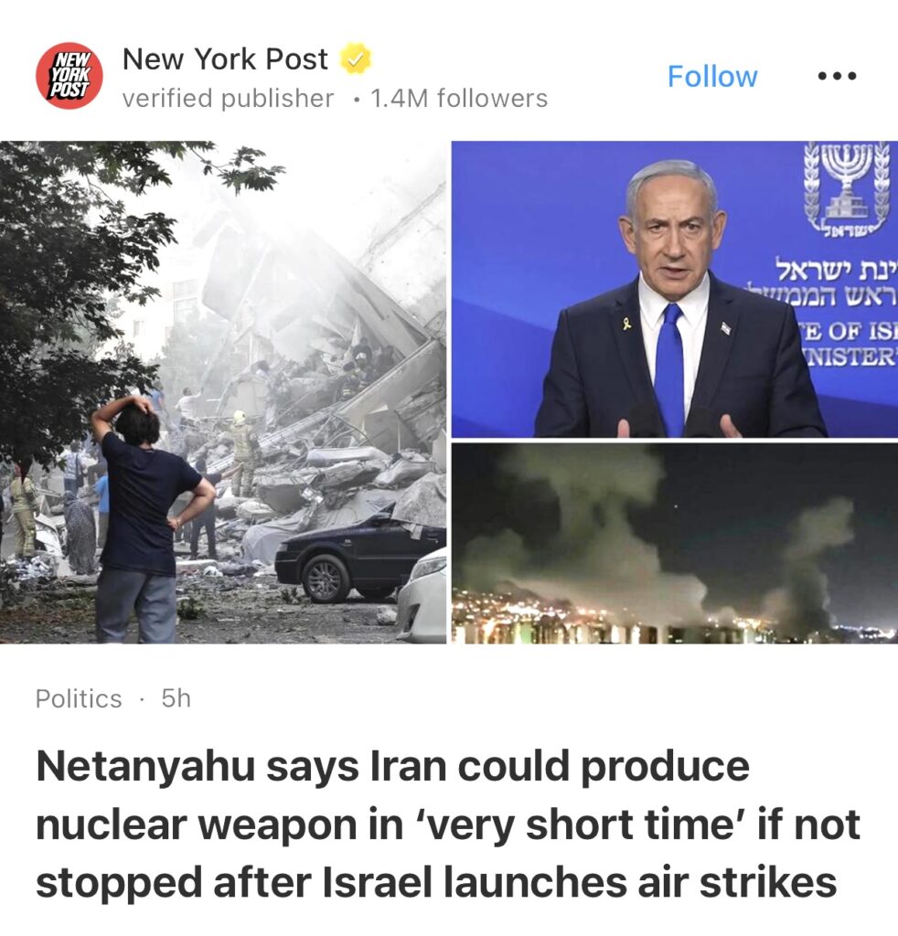
Task: Select the Politics category tag
Action: (x=79, y=698)
